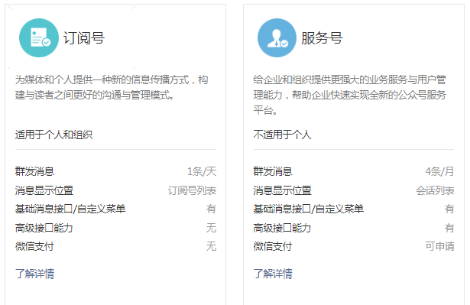Click 有 value beside 服务号 基础消息接口/自定义菜单

[x=449, y=209]
